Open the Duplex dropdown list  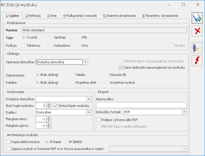point(89,112)
